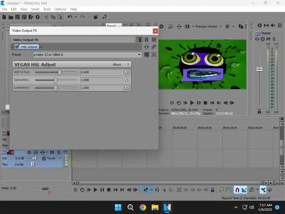Animate Luminance clock icon
This screenshot has height=214, width=285.
click(127, 87)
